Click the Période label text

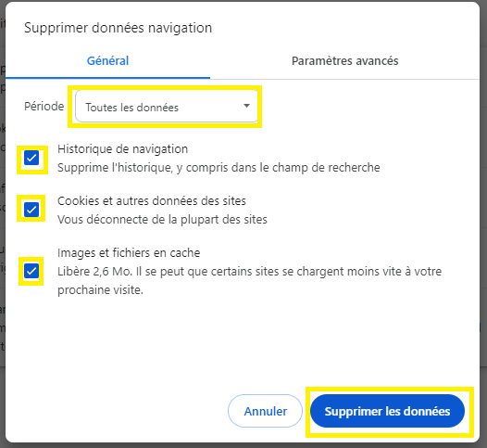tap(44, 107)
